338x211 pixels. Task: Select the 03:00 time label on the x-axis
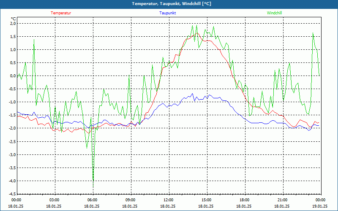point(54,200)
